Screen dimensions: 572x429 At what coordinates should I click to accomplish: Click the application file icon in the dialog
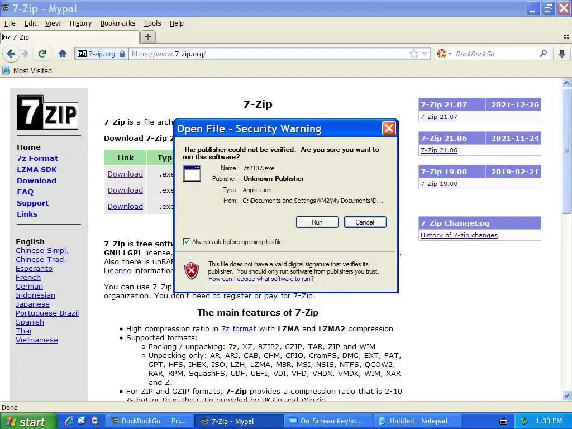coord(192,173)
